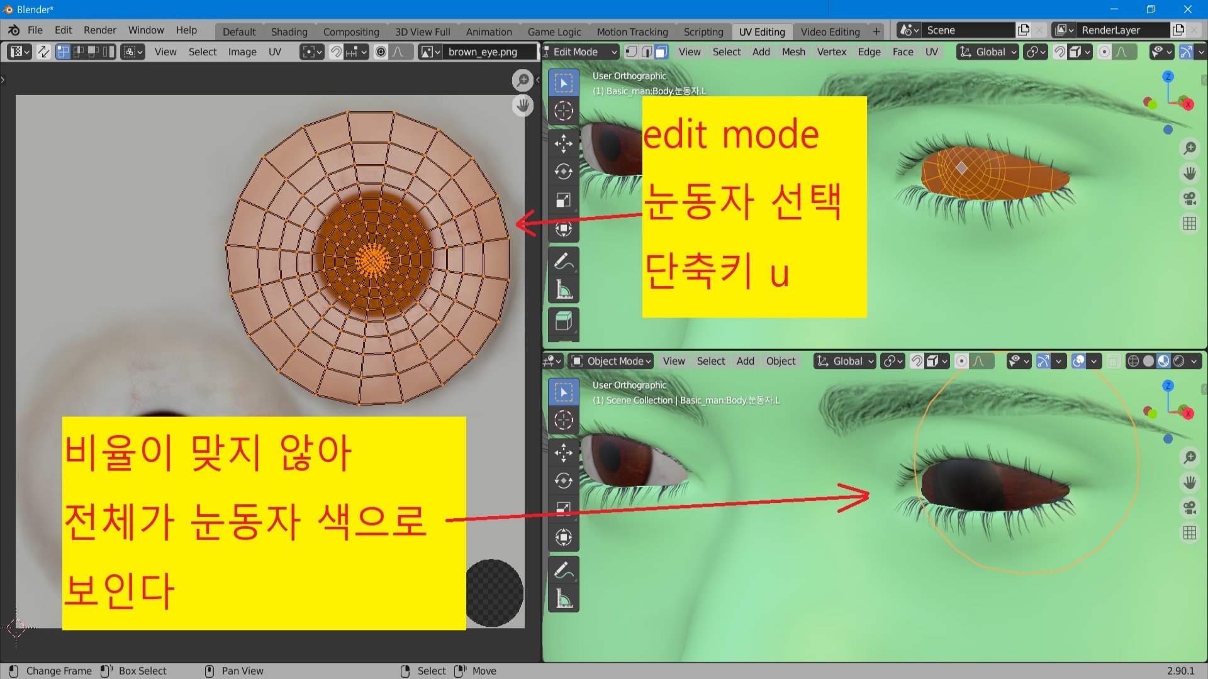Open image browse dropdown beside brown_eye.png

pos(430,52)
